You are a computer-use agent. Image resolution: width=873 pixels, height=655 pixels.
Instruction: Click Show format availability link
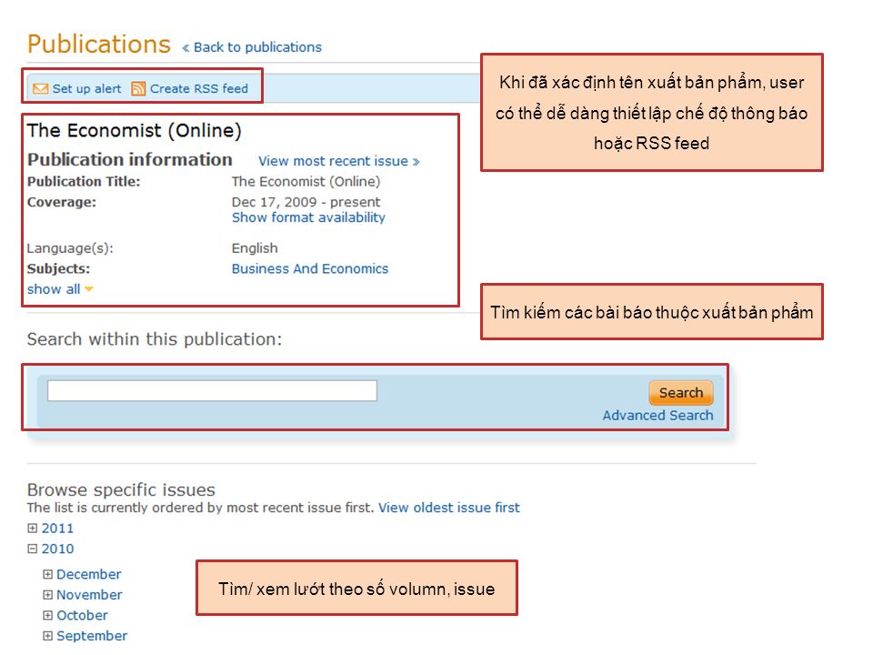[x=308, y=217]
